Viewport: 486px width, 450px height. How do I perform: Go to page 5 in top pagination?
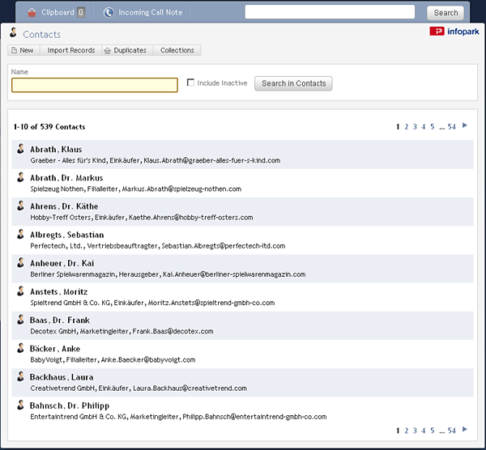[x=432, y=127]
